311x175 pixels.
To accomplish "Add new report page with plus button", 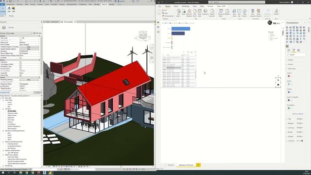I will pyautogui.click(x=198, y=165).
